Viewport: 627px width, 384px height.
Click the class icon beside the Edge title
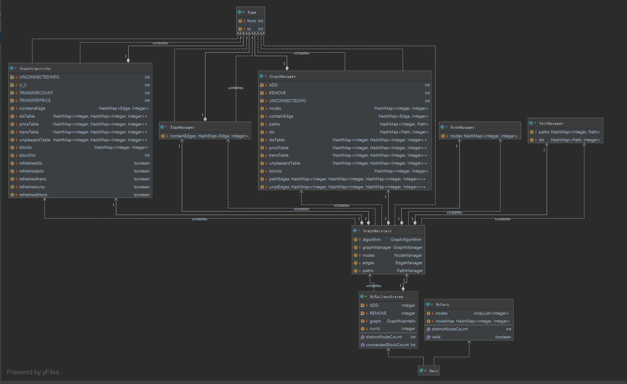240,12
